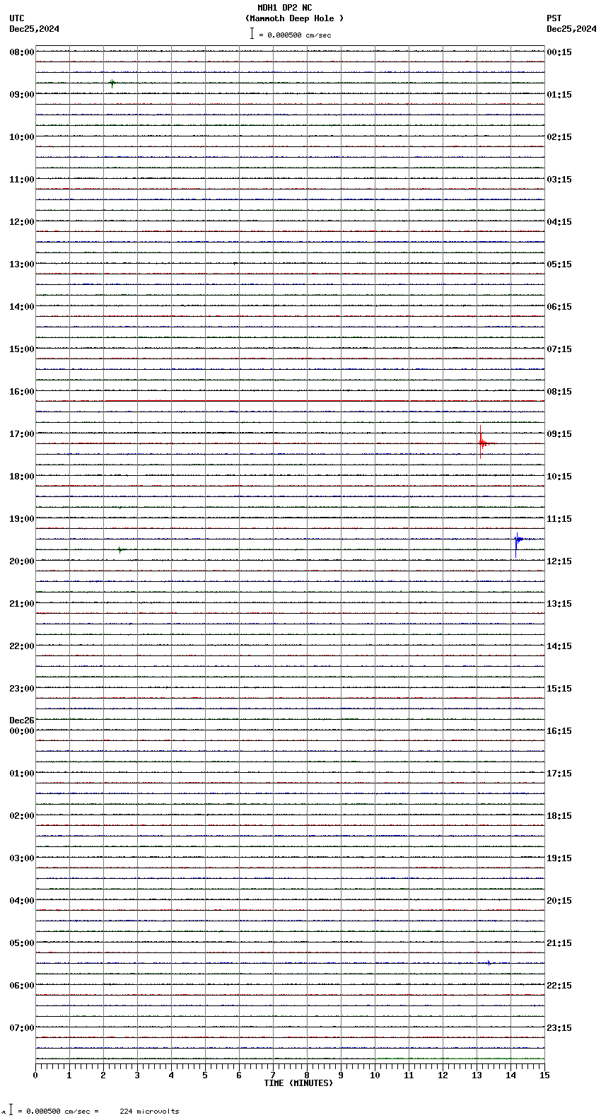Click the green event on the 19:45 trace
The image size is (601, 1120).
121,549
